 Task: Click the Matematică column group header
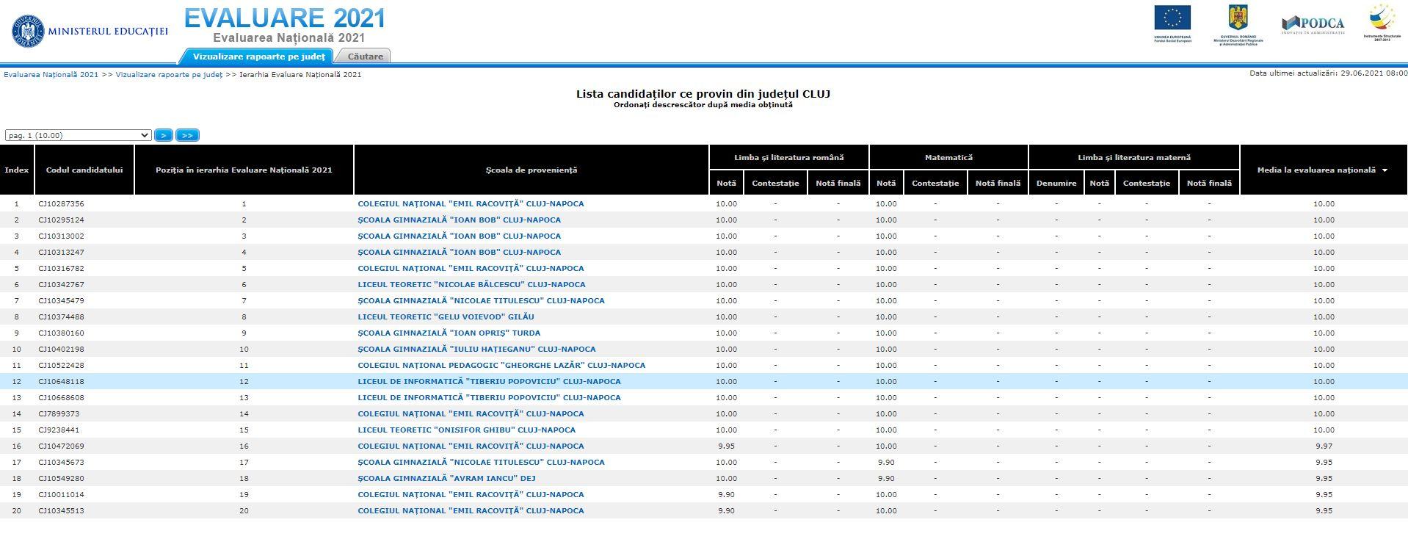948,157
